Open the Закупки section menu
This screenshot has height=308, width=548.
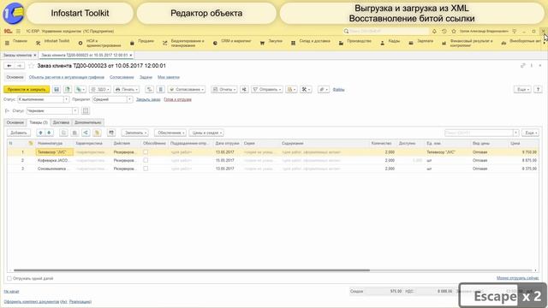[x=271, y=43]
